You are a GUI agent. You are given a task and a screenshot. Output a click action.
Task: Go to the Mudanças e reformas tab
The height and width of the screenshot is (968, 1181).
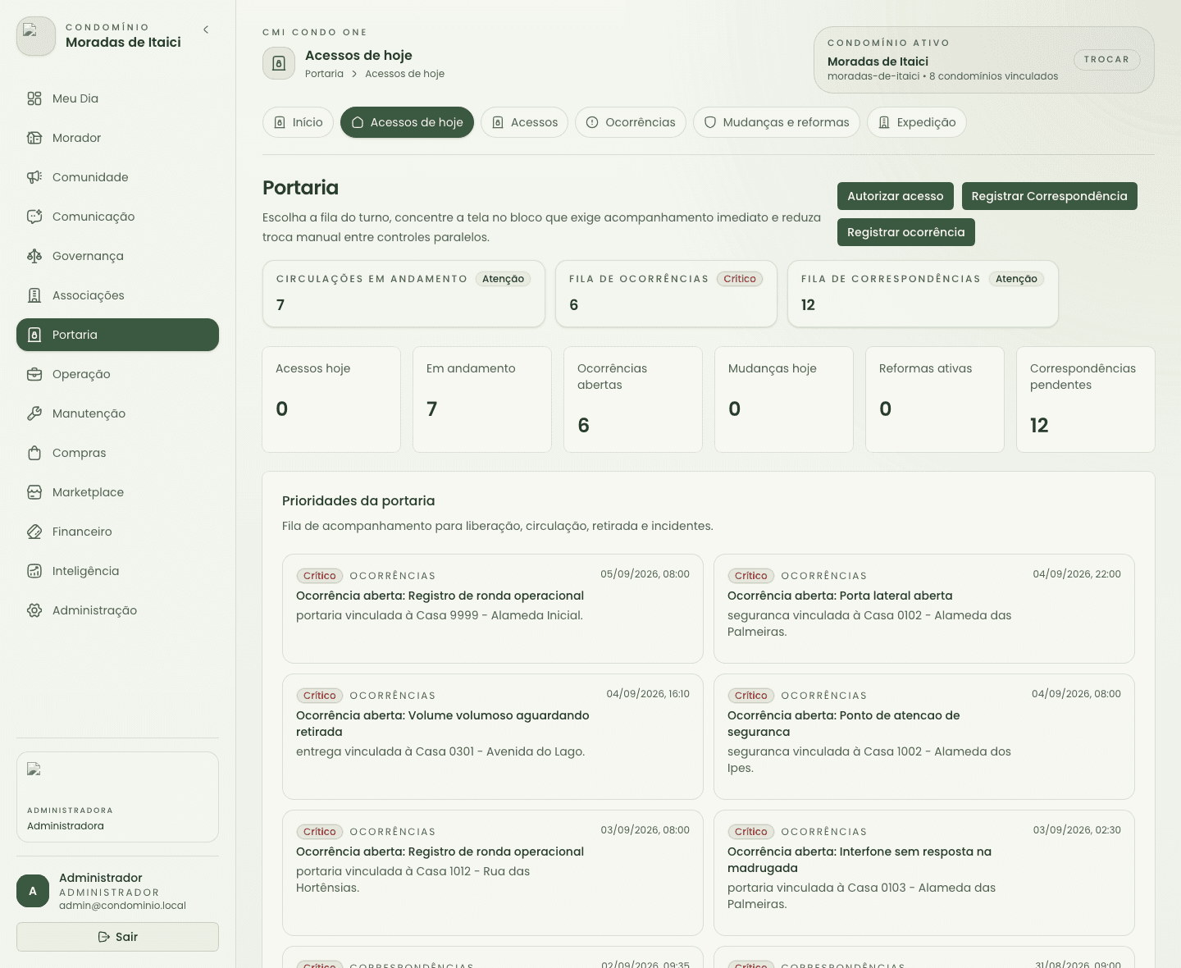click(x=777, y=122)
